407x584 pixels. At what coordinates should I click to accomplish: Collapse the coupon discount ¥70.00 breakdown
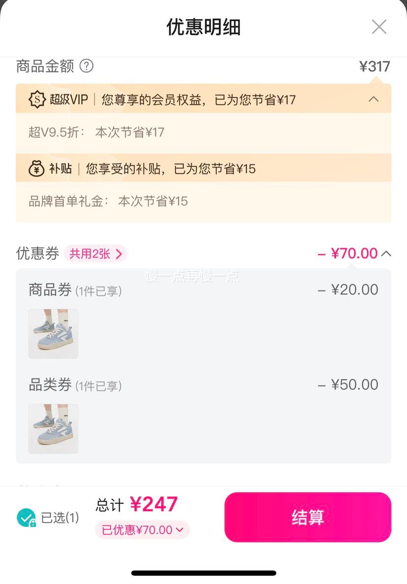point(386,254)
